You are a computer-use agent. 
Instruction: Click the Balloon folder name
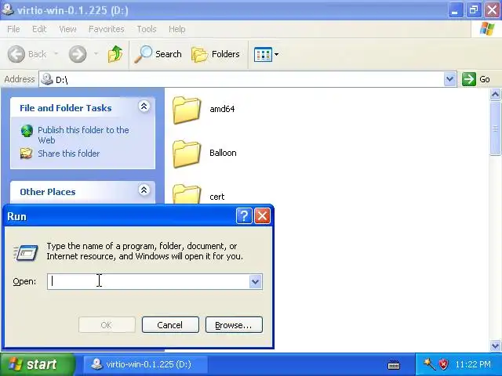[x=223, y=153]
